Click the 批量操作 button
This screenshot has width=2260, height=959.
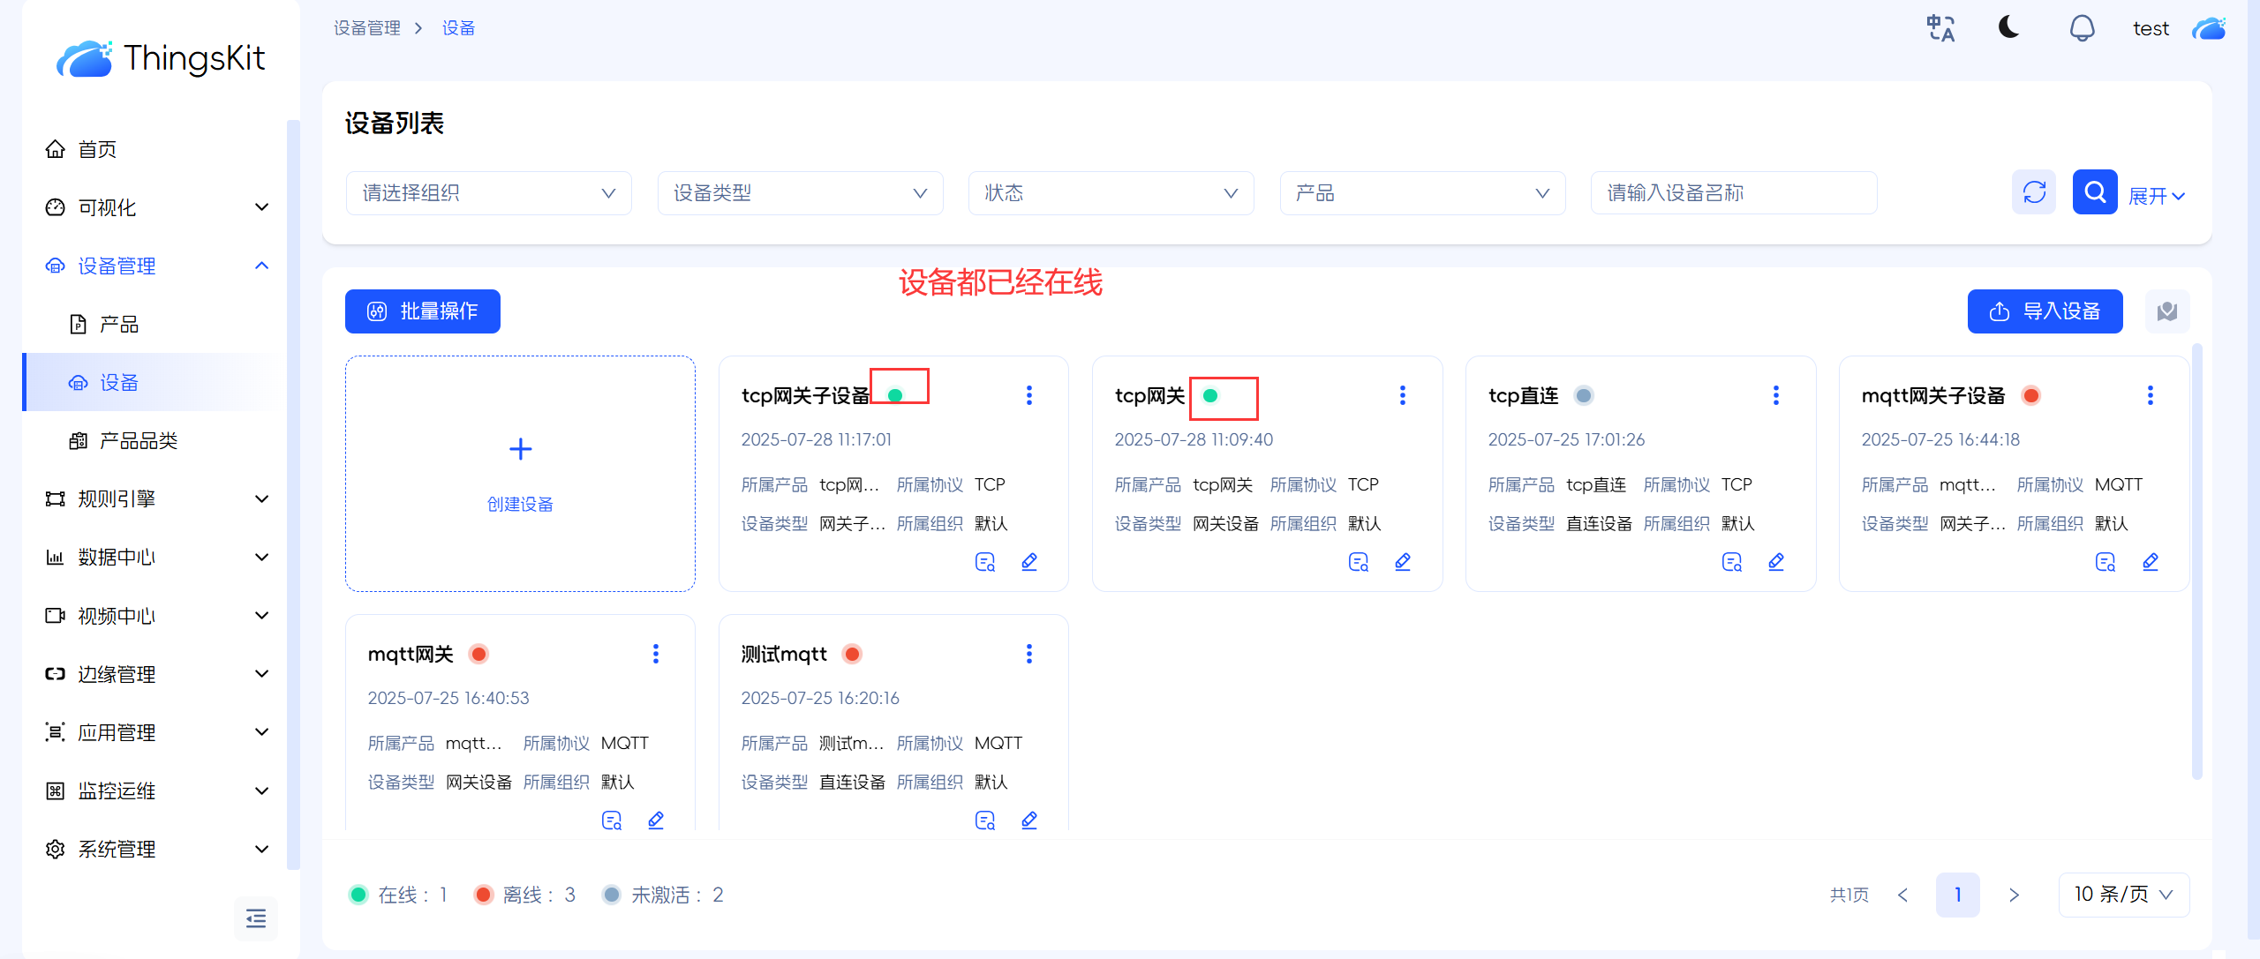tap(423, 311)
